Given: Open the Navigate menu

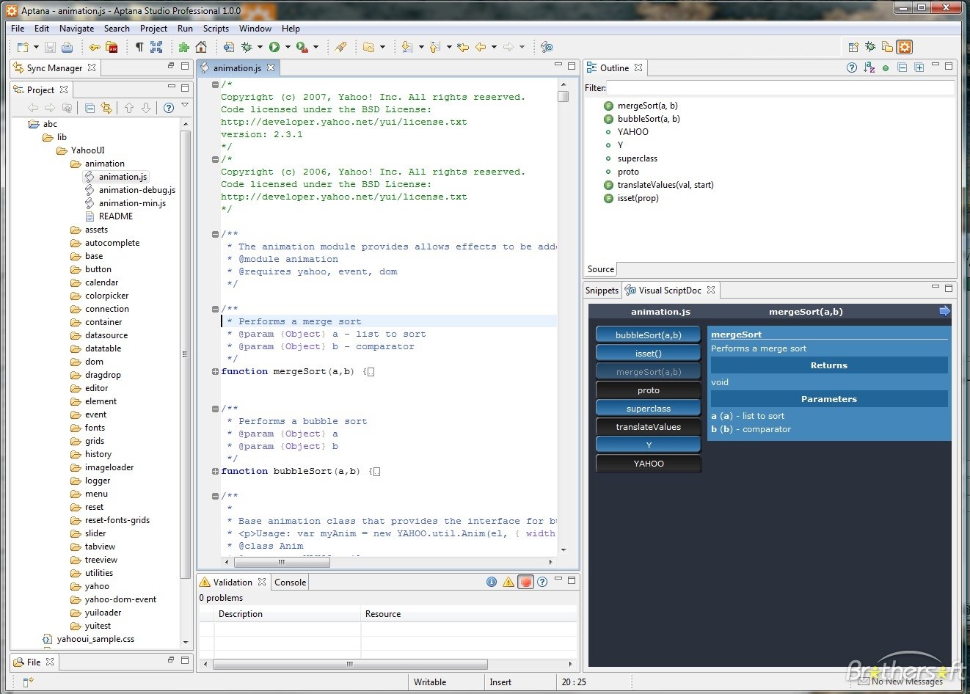Looking at the screenshot, I should coord(76,29).
